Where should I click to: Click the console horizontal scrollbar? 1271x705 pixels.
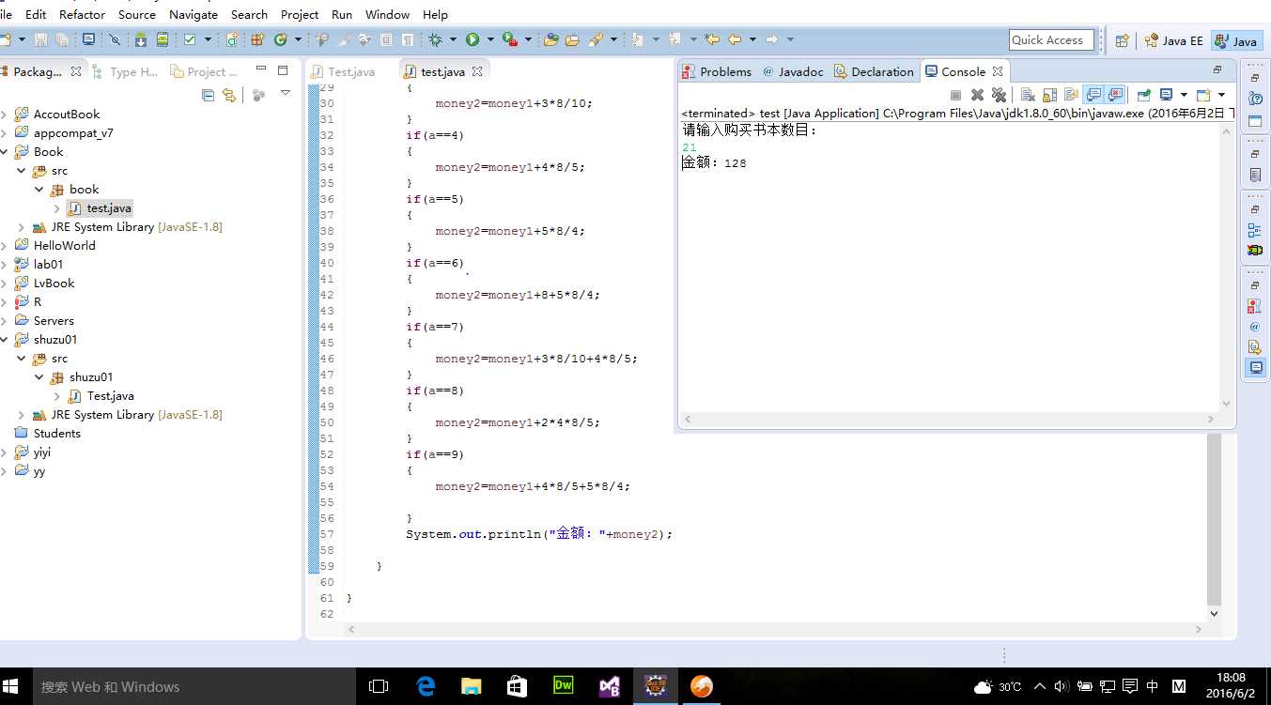(949, 420)
